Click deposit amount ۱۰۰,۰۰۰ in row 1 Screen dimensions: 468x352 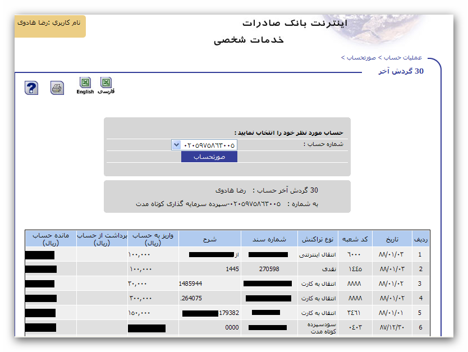139,254
